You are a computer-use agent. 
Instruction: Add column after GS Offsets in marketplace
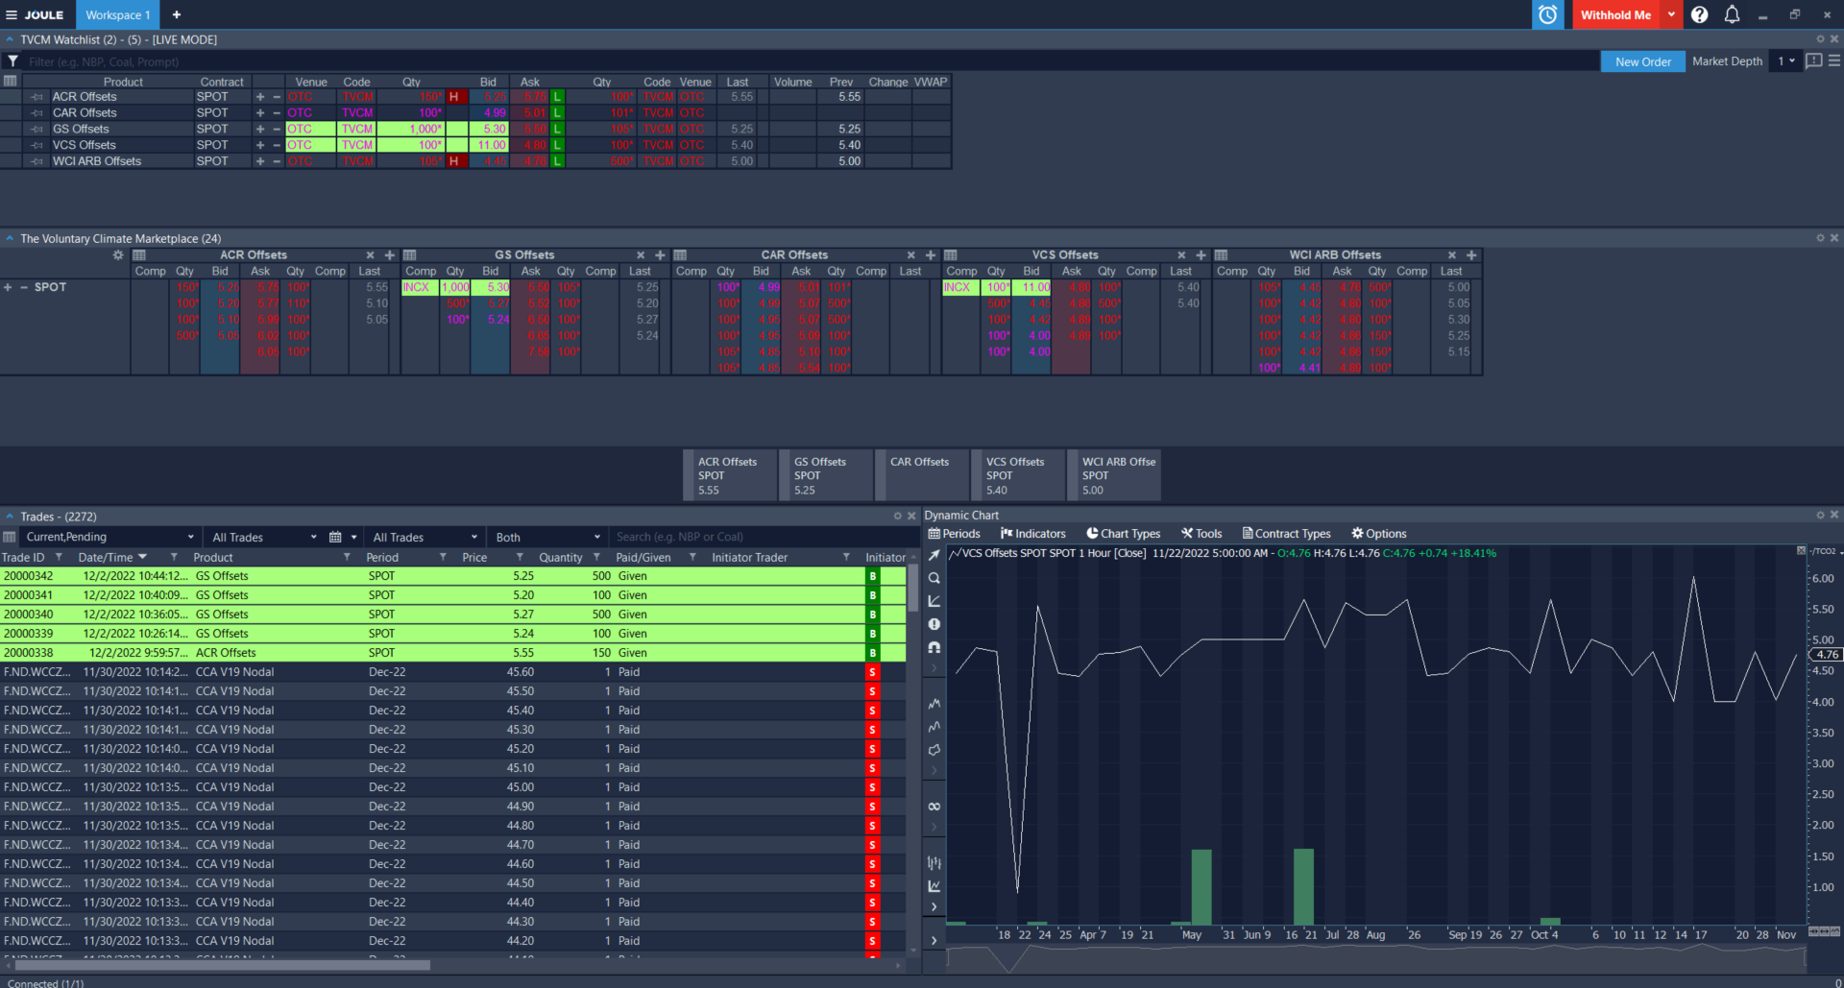661,255
